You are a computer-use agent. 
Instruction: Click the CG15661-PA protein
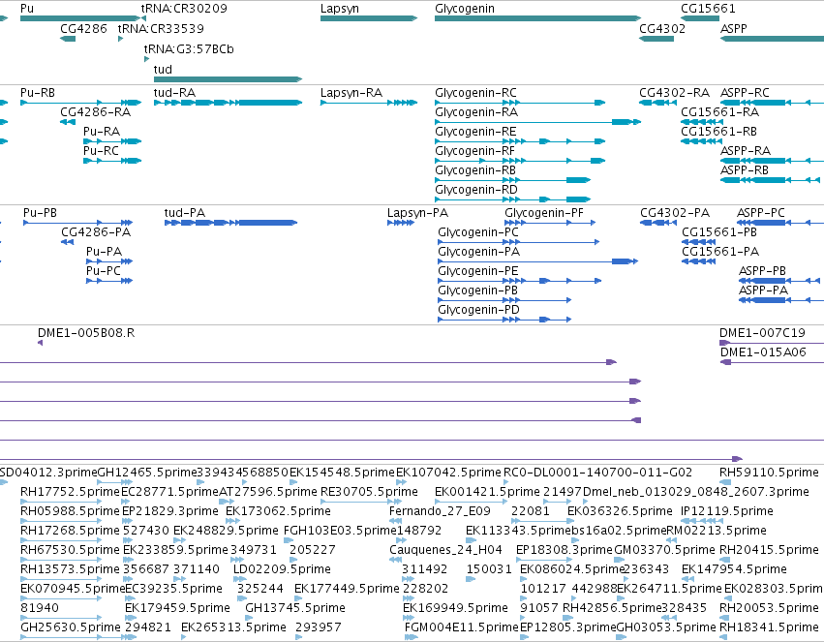coord(698,261)
